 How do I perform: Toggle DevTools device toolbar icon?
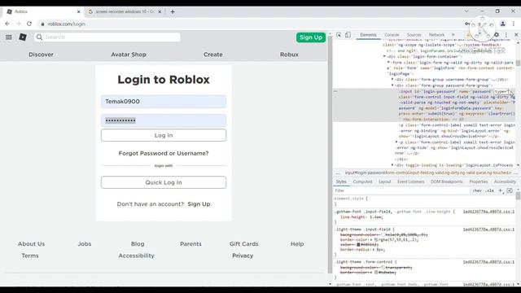tap(348, 35)
